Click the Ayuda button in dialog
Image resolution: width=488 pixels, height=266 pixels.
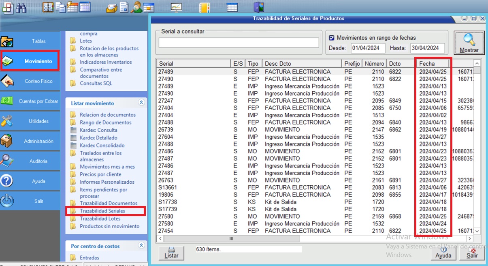(443, 253)
